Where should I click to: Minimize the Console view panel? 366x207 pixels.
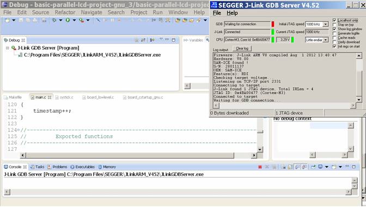point(347,166)
